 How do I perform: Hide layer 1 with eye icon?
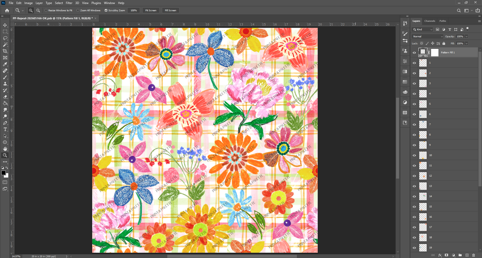tap(414, 63)
